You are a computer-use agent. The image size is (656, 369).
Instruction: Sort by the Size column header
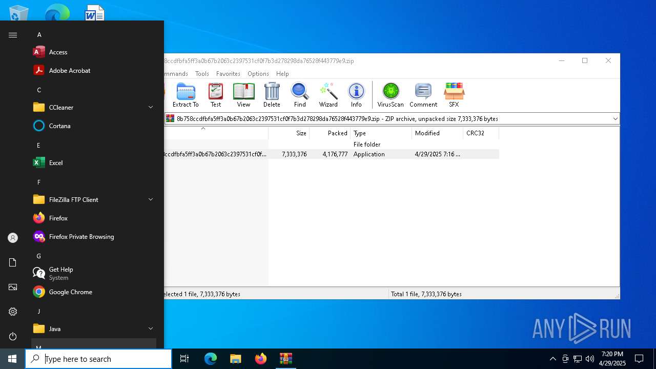pyautogui.click(x=289, y=133)
